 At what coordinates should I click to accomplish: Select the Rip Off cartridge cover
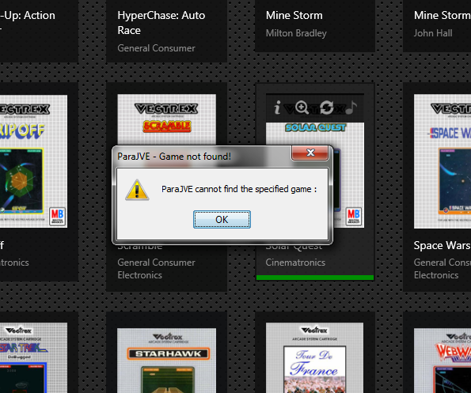pyautogui.click(x=33, y=161)
